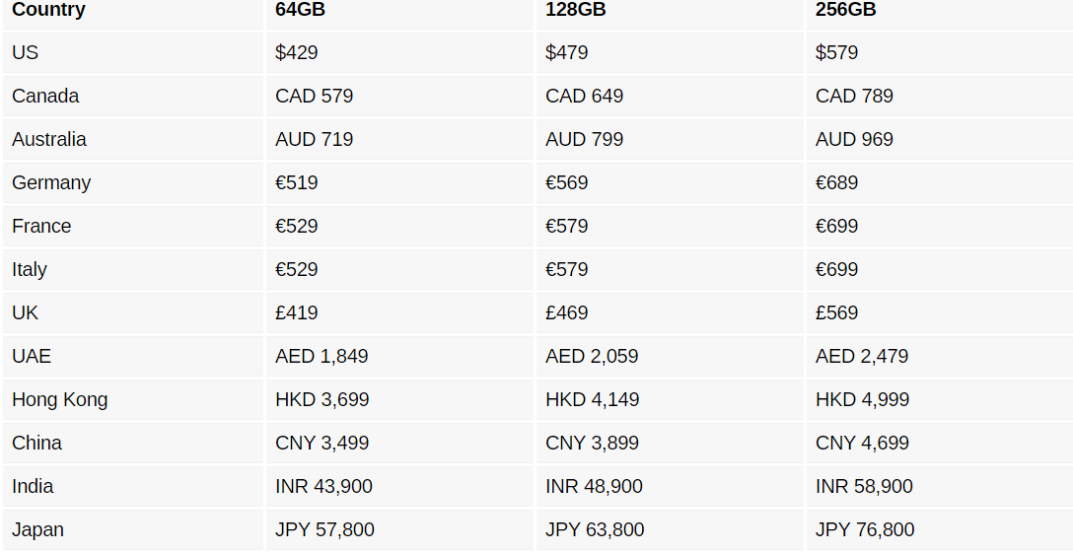Viewport: 1073px width, 553px height.
Task: Click the France row label
Action: 41,226
